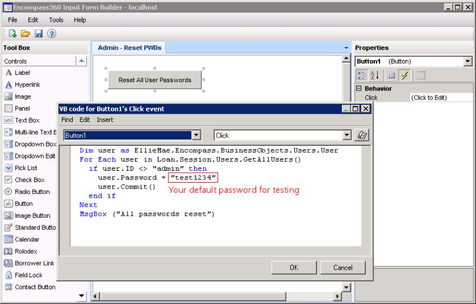Click the Tool Box scroll down arrow
The height and width of the screenshot is (304, 476).
pyautogui.click(x=82, y=296)
